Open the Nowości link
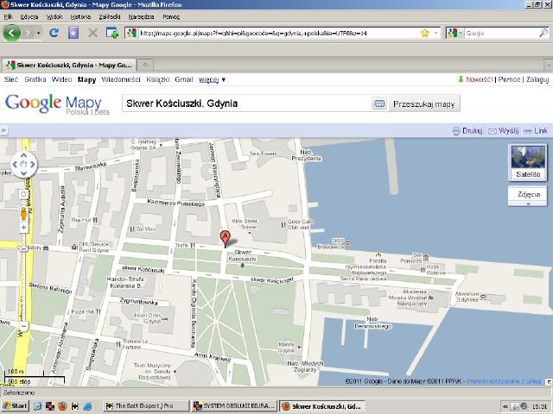The width and height of the screenshot is (553, 414). [x=479, y=79]
